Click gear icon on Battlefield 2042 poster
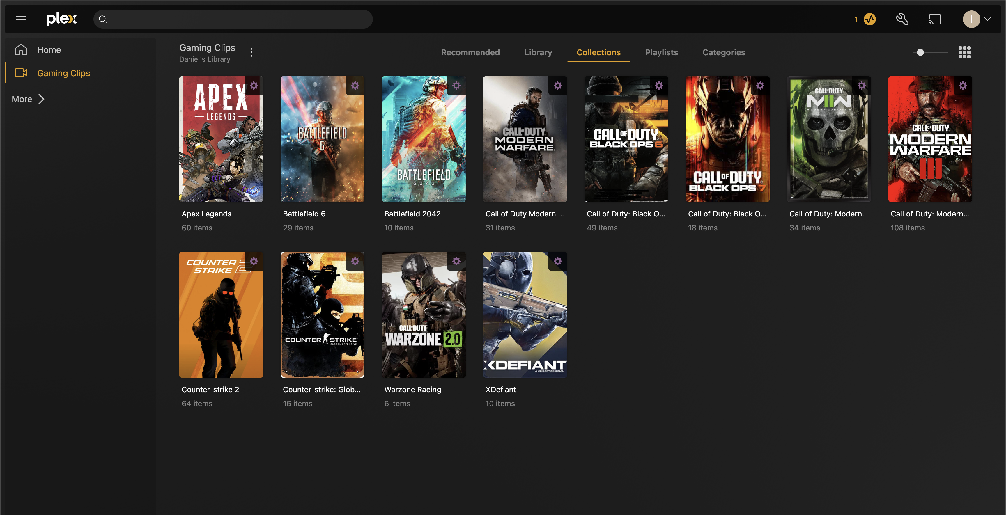The width and height of the screenshot is (1006, 515). [x=456, y=86]
